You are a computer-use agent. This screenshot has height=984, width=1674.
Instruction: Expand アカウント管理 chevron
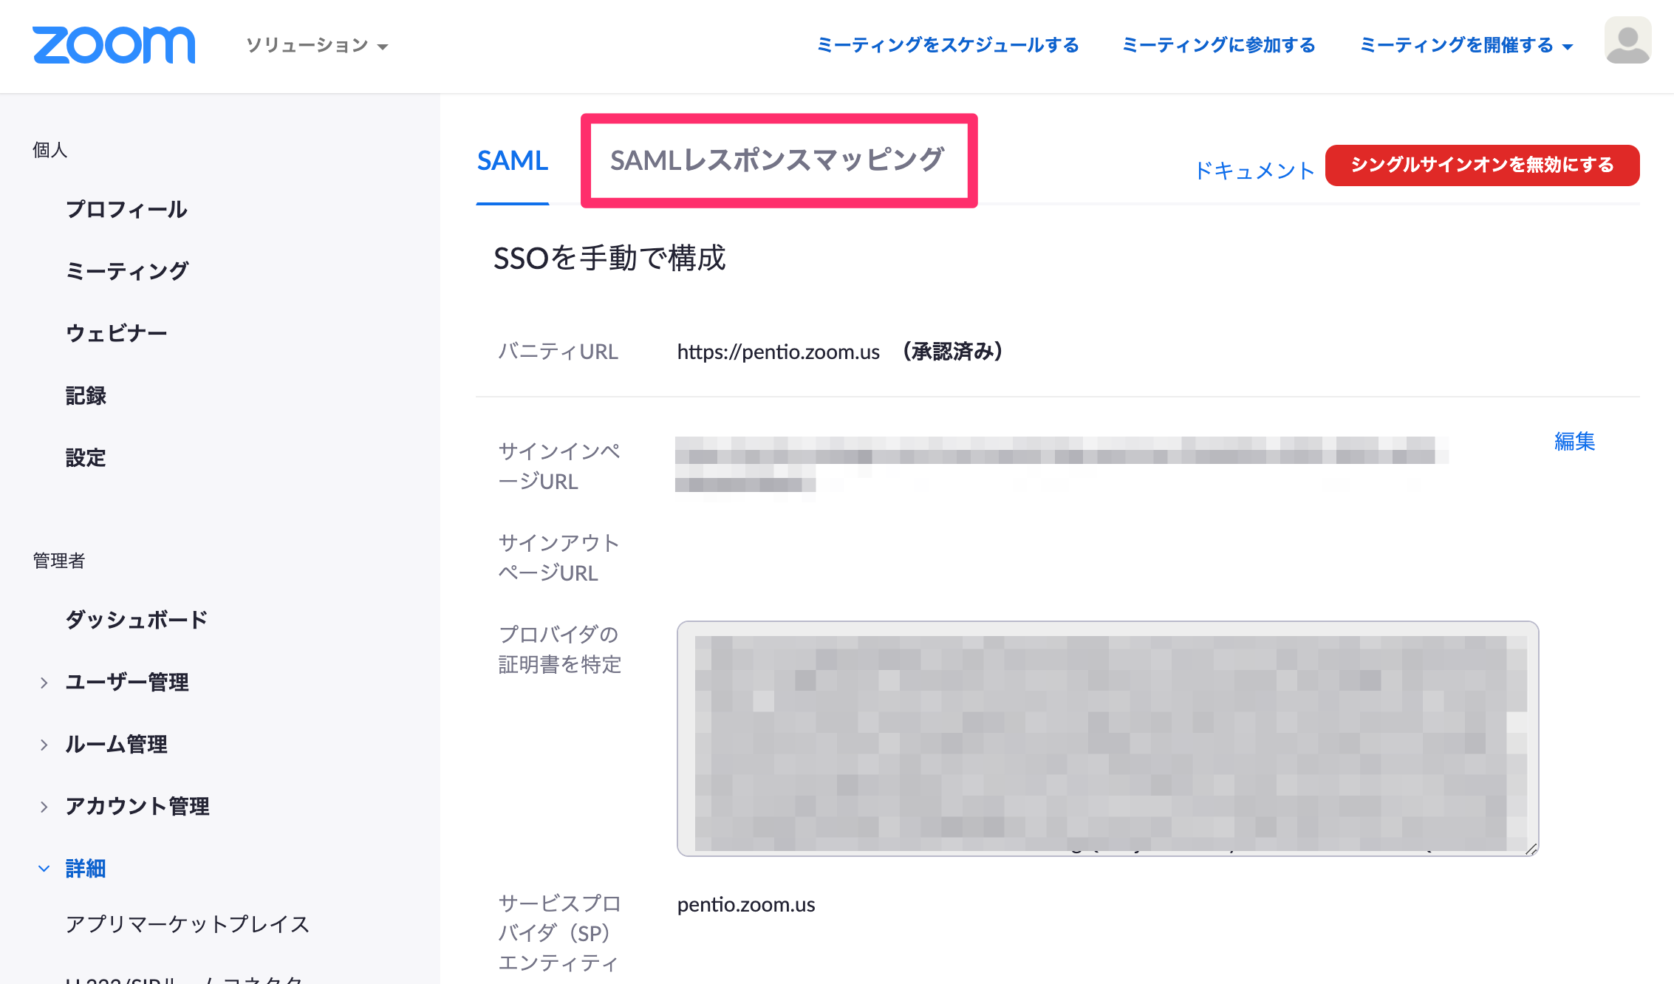(44, 807)
